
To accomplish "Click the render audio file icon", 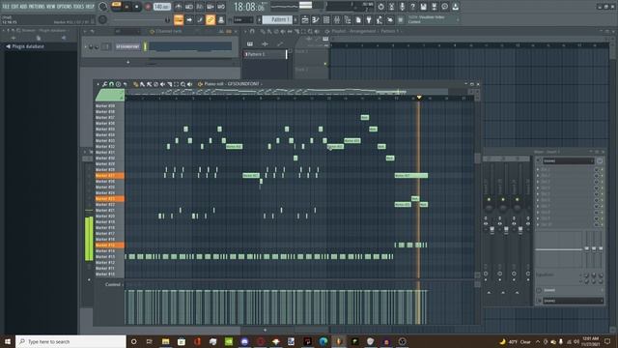I will 434,7.
